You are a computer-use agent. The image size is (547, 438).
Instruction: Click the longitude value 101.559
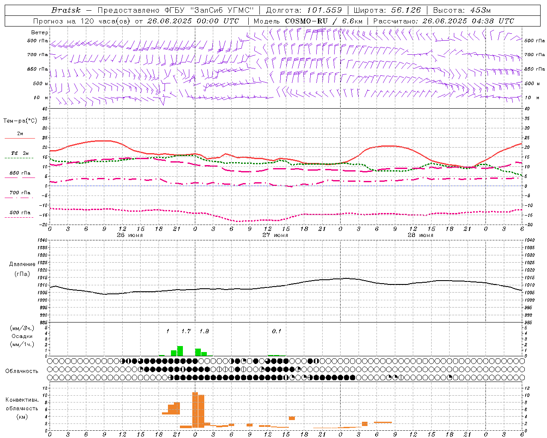[x=324, y=10]
